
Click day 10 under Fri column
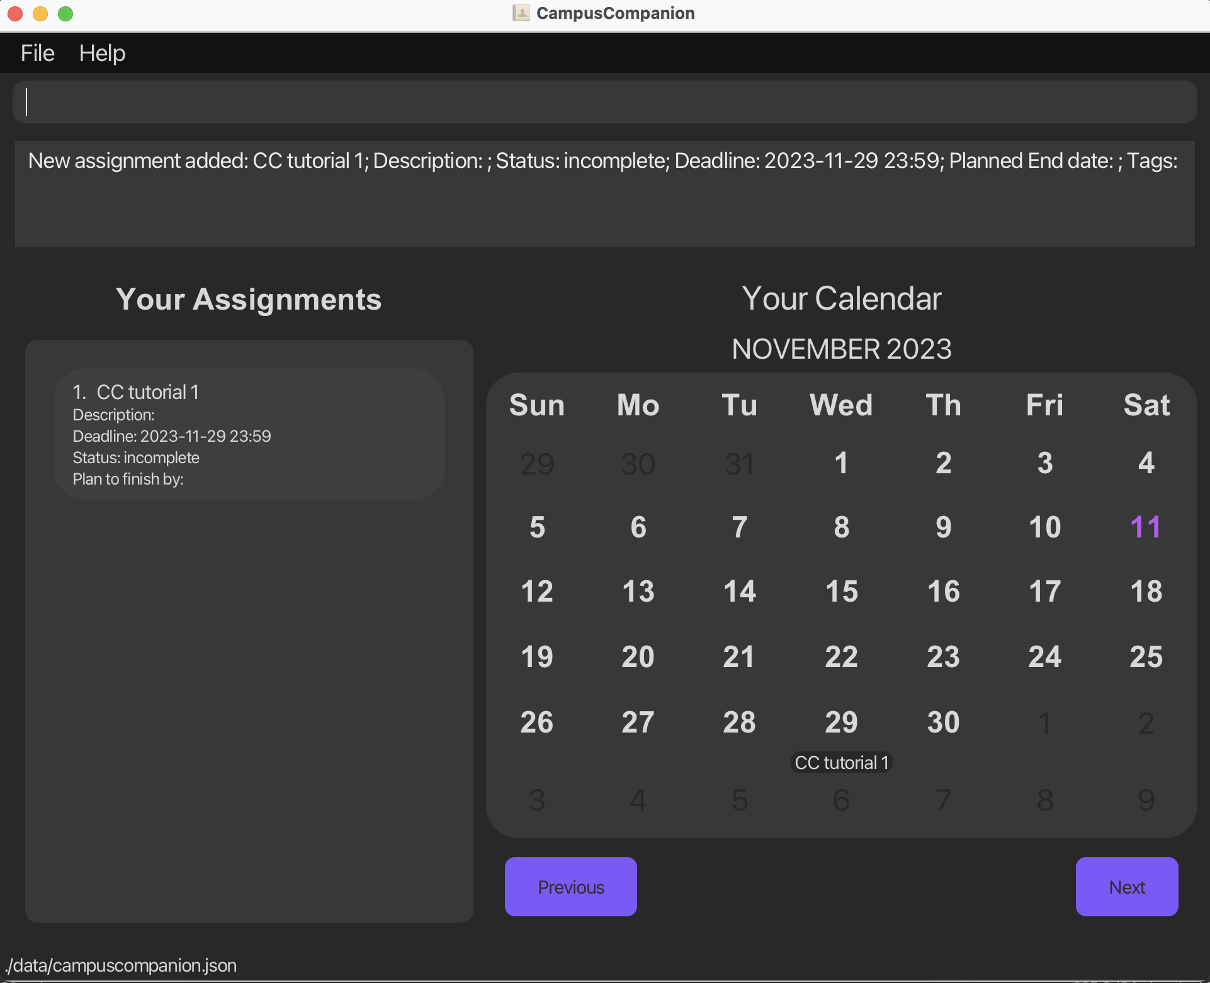coord(1044,527)
